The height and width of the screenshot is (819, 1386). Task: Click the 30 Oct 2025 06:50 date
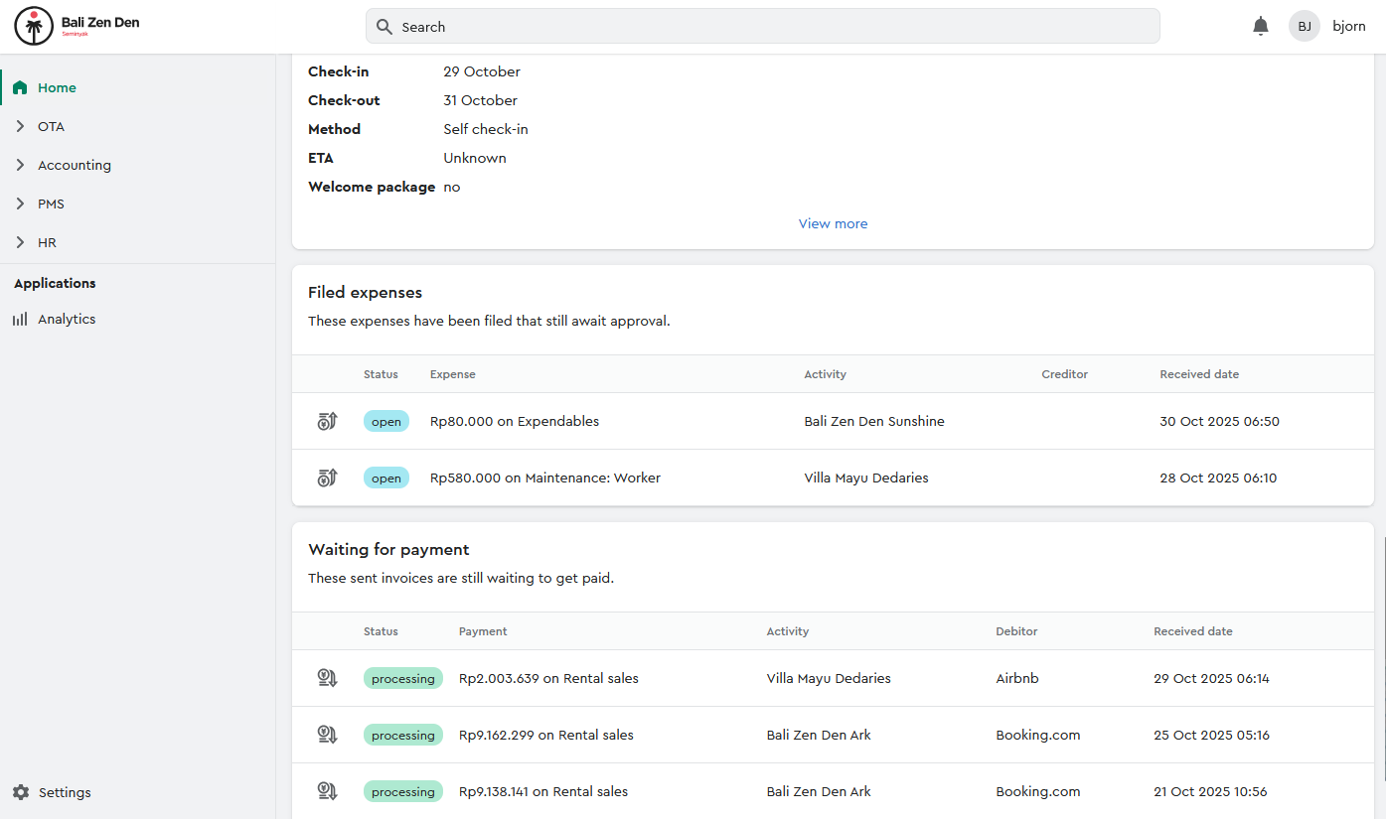point(1219,421)
